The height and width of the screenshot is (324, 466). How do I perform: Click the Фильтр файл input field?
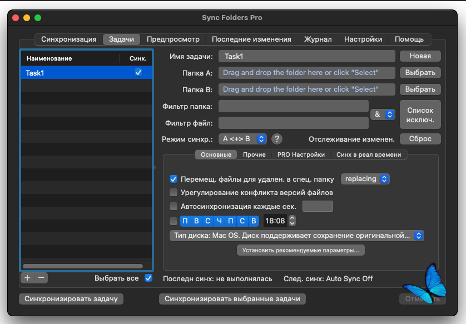(294, 123)
